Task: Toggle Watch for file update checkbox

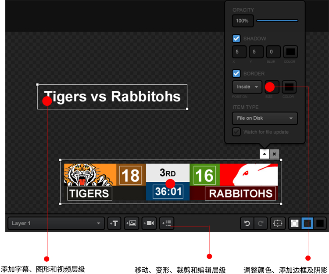Action: click(x=236, y=132)
